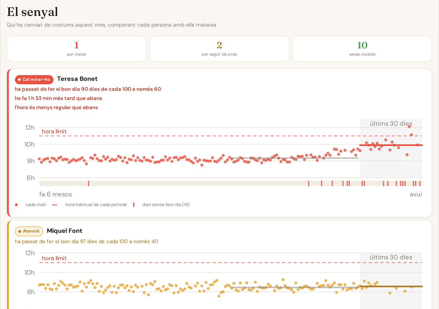Click the solid red recent-period average line in Teresa's chart
The image size is (439, 309).
[x=391, y=145]
